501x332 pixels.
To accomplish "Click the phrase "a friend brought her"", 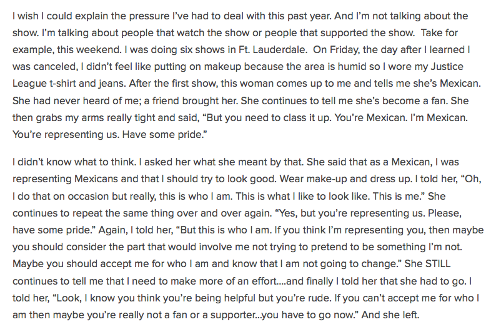I will coord(191,101).
